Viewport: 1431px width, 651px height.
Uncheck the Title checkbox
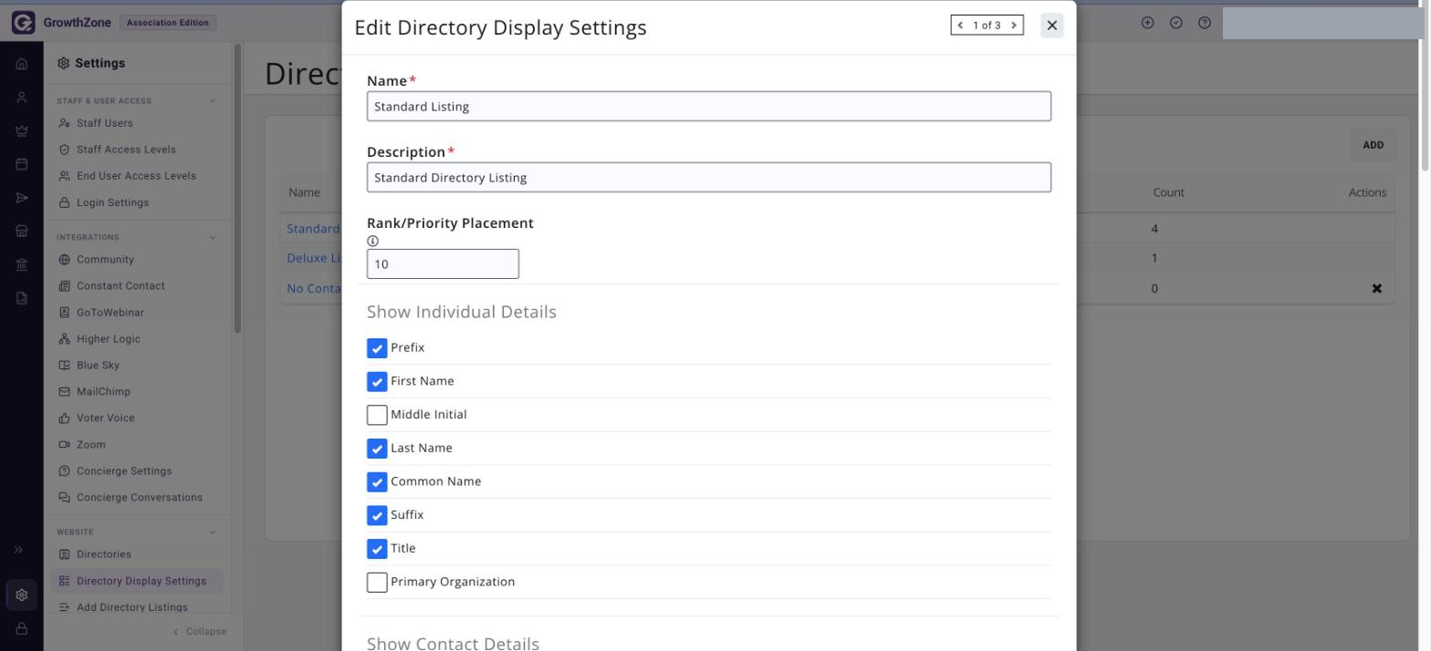click(377, 549)
